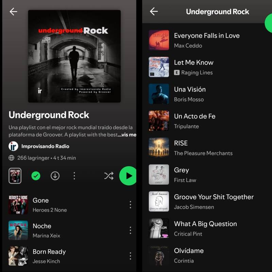Click the globe public-playlist icon
Viewport: 272px width, 272px height.
(x=12, y=158)
